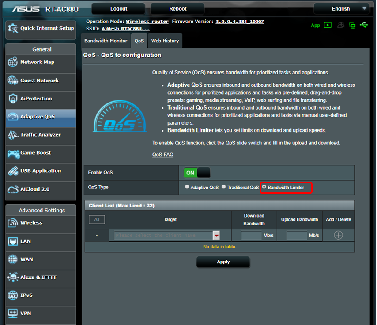Click the Enable QoS label
This screenshot has height=325, width=377.
100,173
